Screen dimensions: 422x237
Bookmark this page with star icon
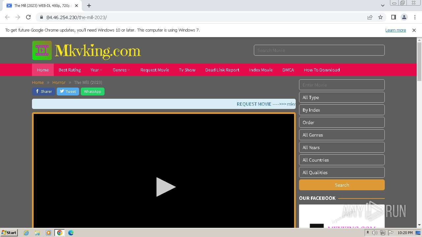coord(380,17)
